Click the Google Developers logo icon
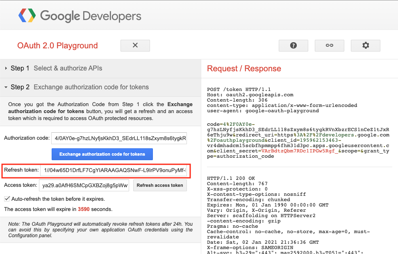 (27, 16)
